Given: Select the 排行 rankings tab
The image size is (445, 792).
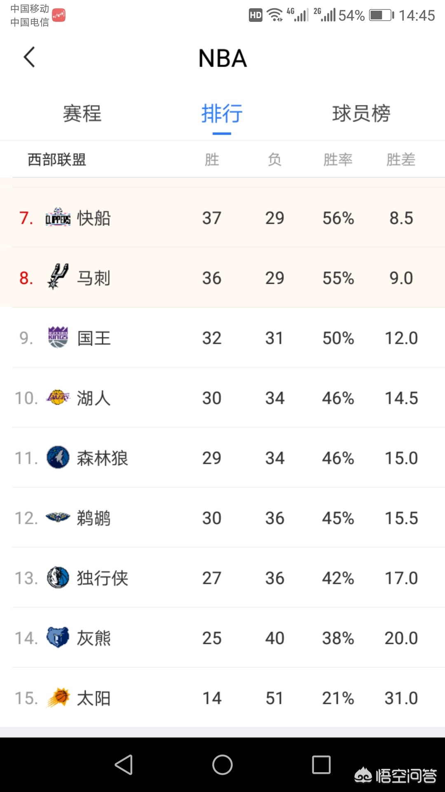Looking at the screenshot, I should tap(222, 113).
